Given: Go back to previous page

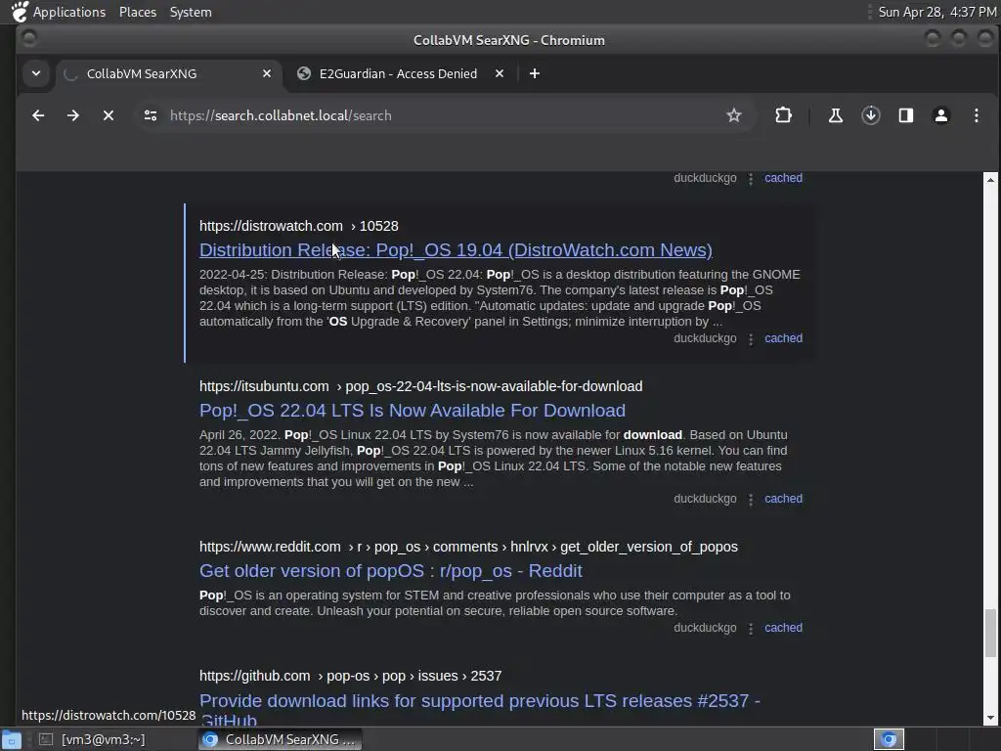Looking at the screenshot, I should (38, 115).
